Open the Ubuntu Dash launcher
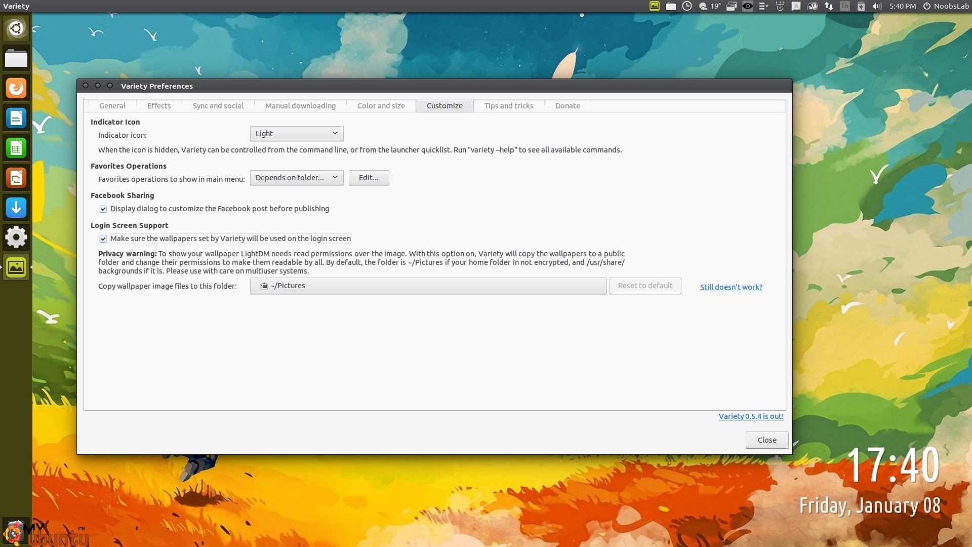Viewport: 972px width, 547px height. coord(16,28)
